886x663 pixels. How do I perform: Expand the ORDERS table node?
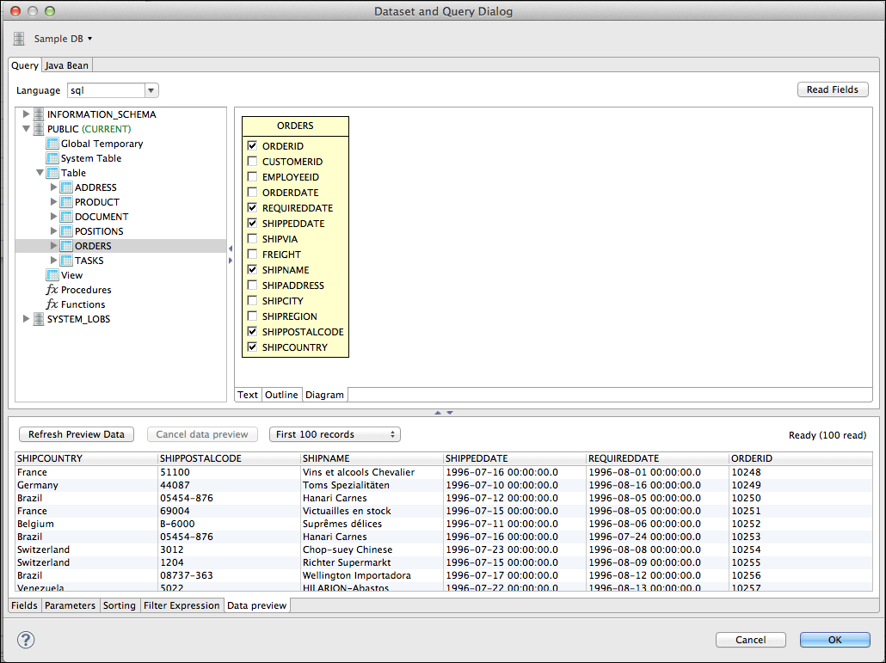pos(53,246)
